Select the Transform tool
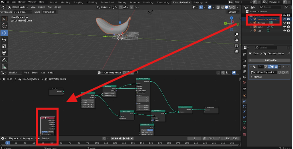The image size is (293, 149). pyautogui.click(x=4, y=53)
